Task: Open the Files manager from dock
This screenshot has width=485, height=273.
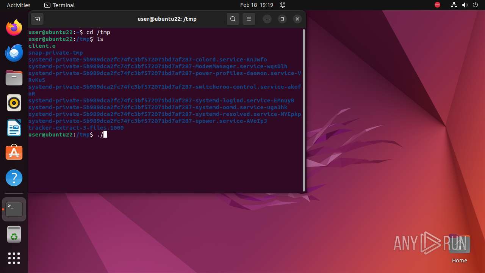Action: 14,78
